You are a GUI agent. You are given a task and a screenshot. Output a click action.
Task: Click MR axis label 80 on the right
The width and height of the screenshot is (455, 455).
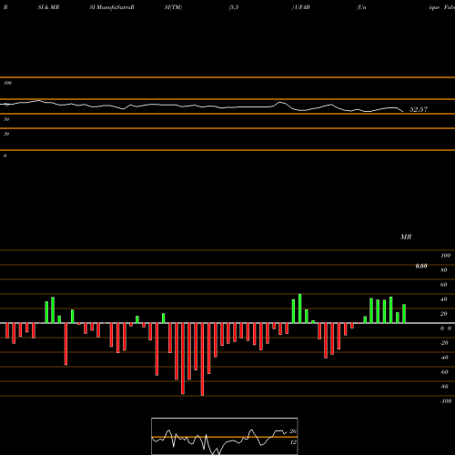(x=444, y=270)
